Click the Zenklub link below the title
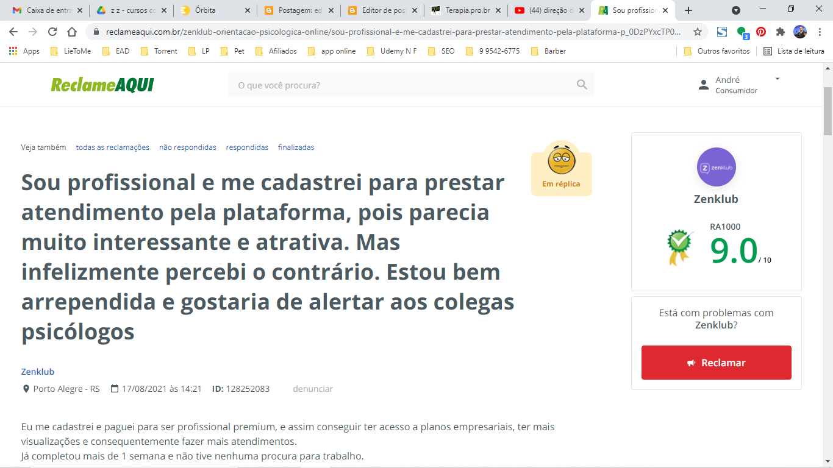833x468 pixels. [38, 372]
